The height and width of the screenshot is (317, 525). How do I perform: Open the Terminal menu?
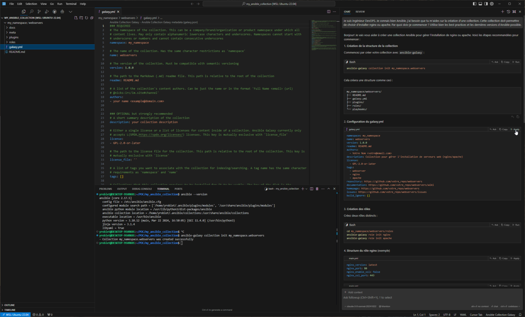tap(71, 4)
